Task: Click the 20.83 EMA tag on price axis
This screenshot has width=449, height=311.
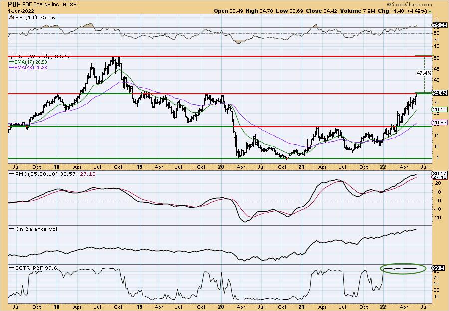Action: pyautogui.click(x=440, y=122)
